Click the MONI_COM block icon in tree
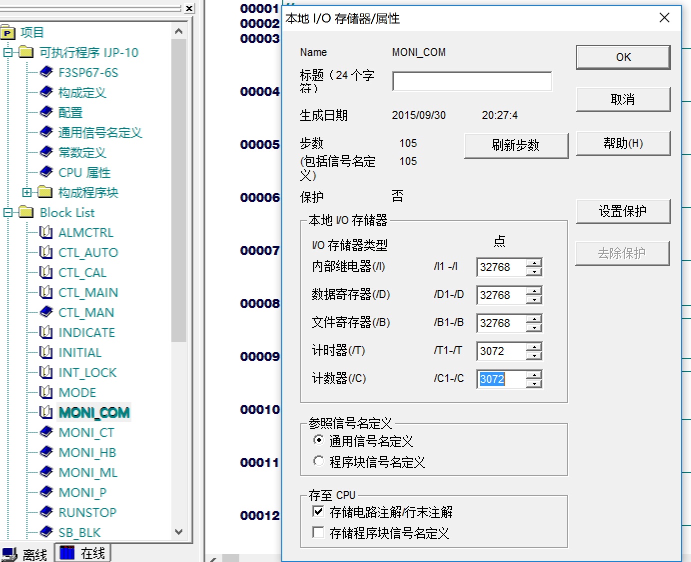This screenshot has height=562, width=691. [46, 412]
